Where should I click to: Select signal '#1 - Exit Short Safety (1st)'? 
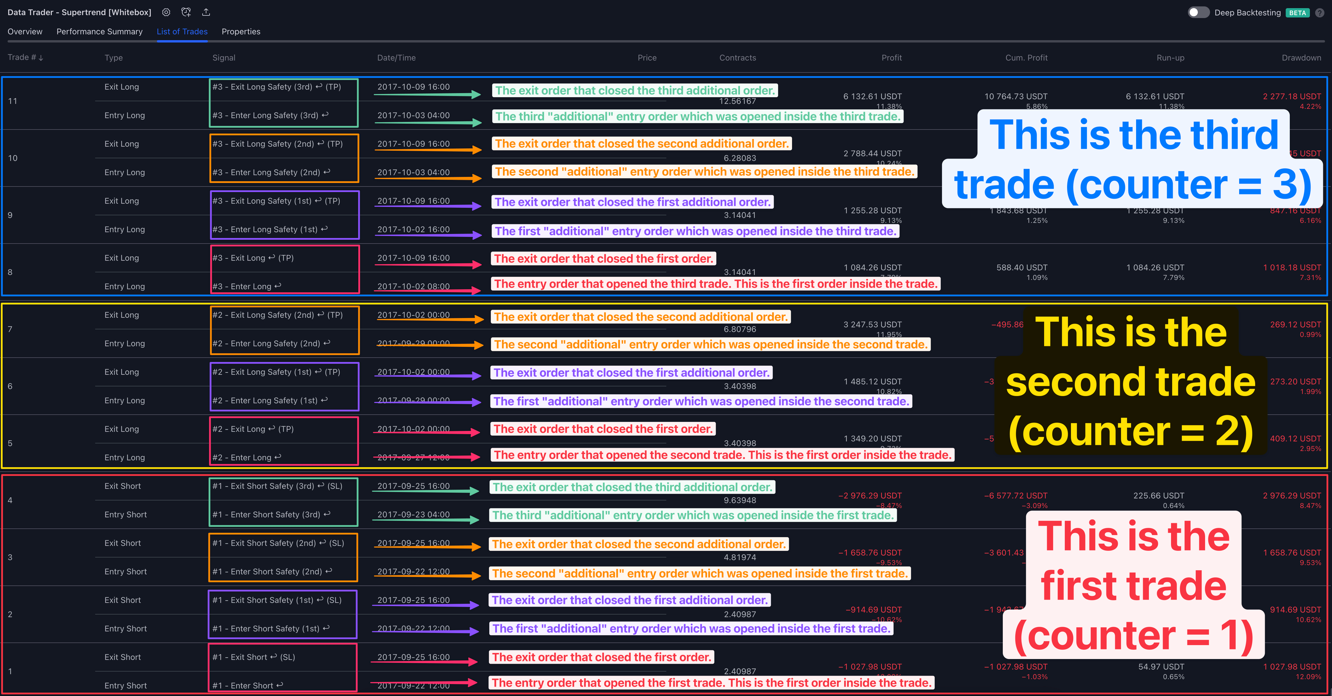(x=277, y=600)
